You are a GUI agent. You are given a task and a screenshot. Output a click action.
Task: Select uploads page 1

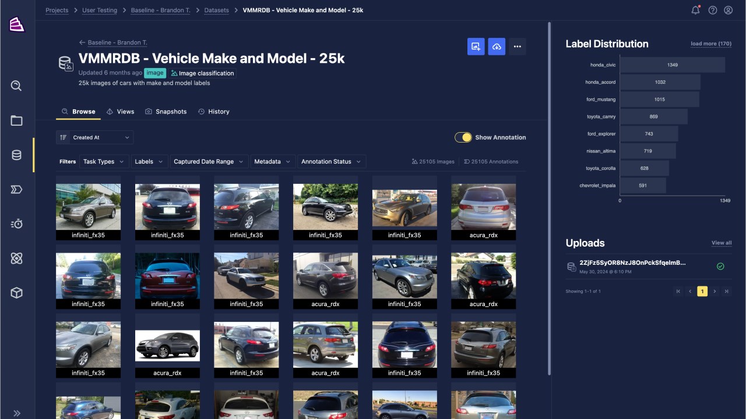[702, 291]
